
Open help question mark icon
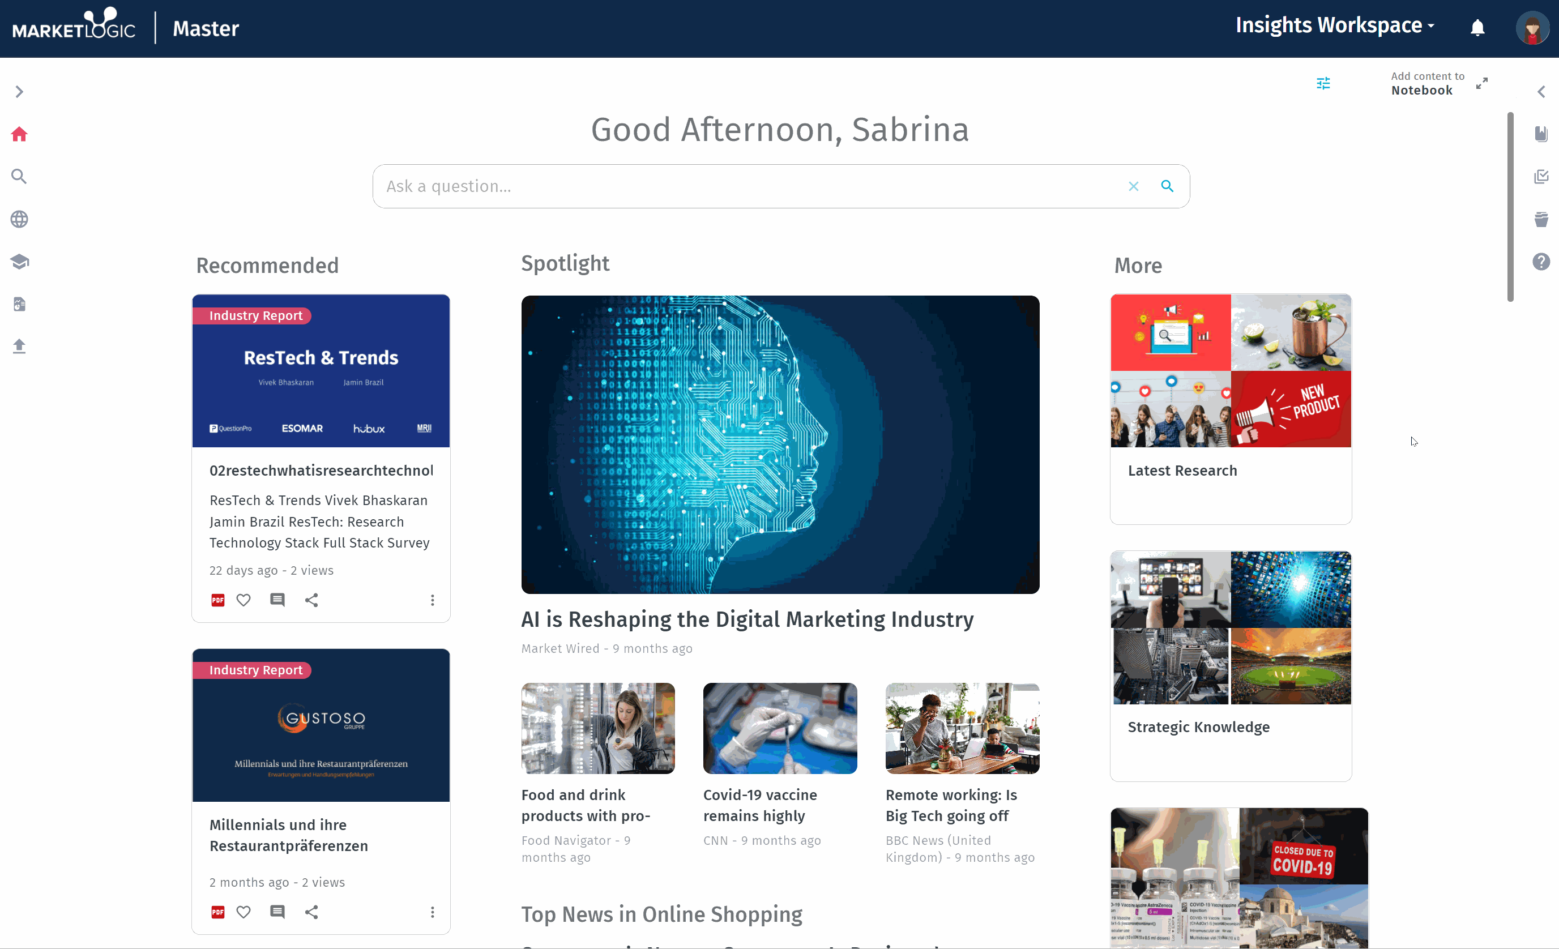click(x=1541, y=261)
